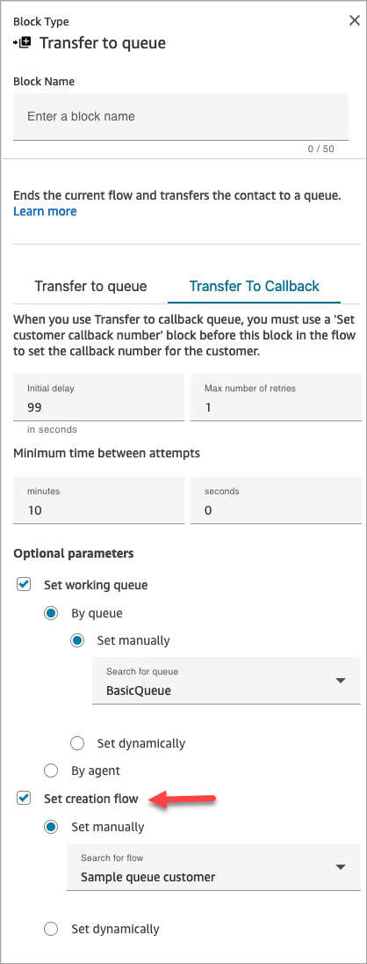
Task: Switch to the Transfer To Callback tab
Action: click(x=254, y=287)
